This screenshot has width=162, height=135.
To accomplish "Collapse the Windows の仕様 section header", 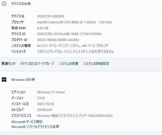I will click(x=81, y=80).
